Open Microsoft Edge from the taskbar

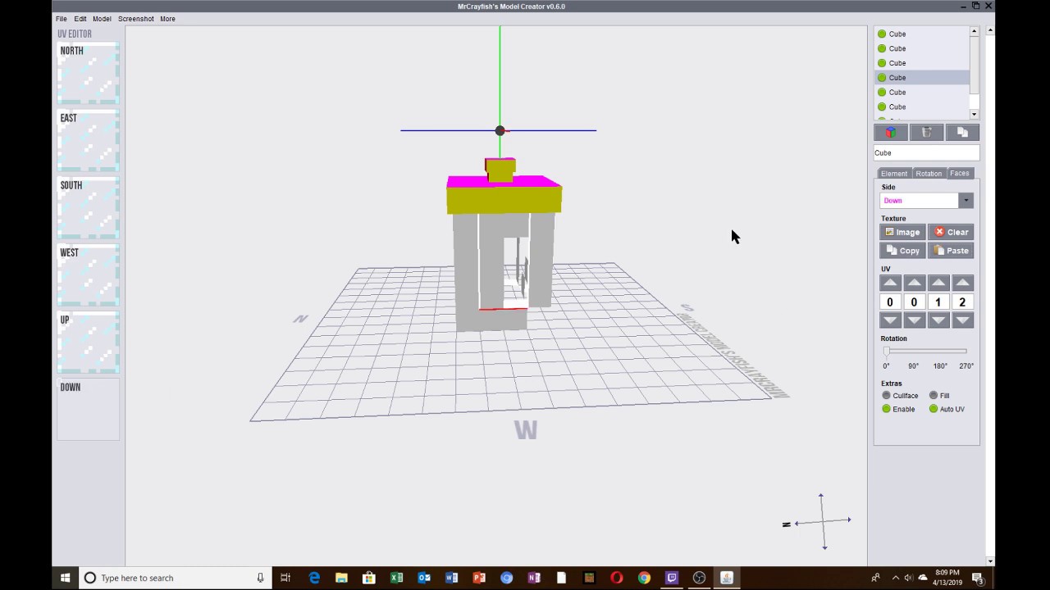[314, 578]
